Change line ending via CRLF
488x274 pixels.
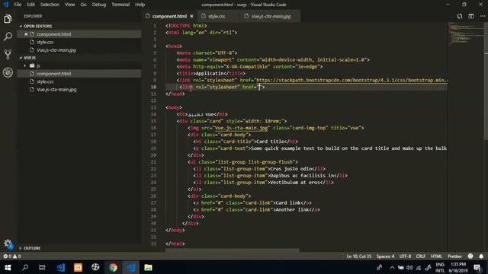420,256
